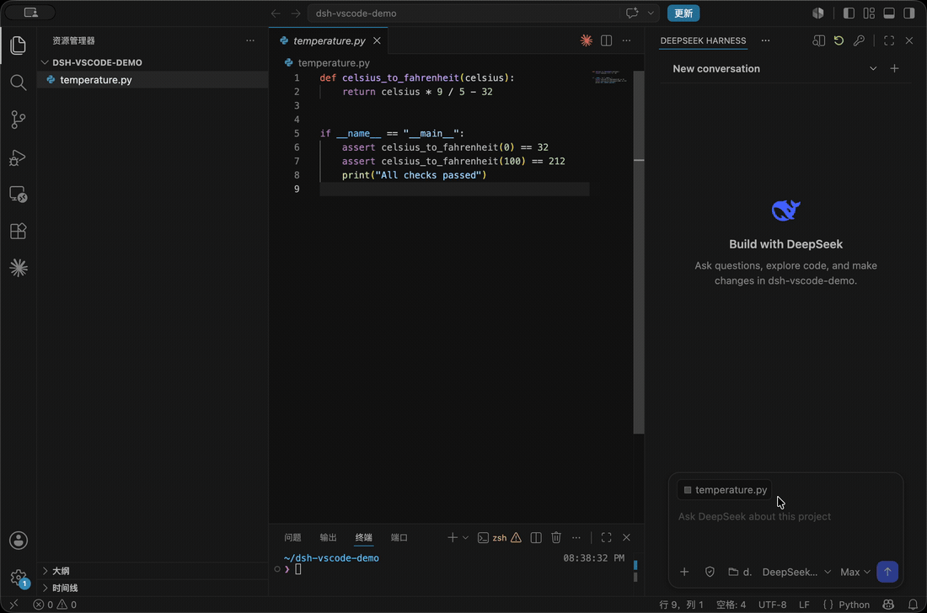Close the temperature.py editor tab
Image resolution: width=927 pixels, height=613 pixels.
(377, 40)
